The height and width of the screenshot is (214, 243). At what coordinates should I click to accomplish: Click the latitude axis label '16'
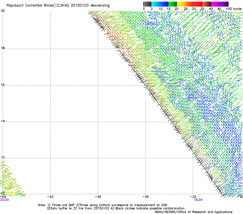pos(3,85)
